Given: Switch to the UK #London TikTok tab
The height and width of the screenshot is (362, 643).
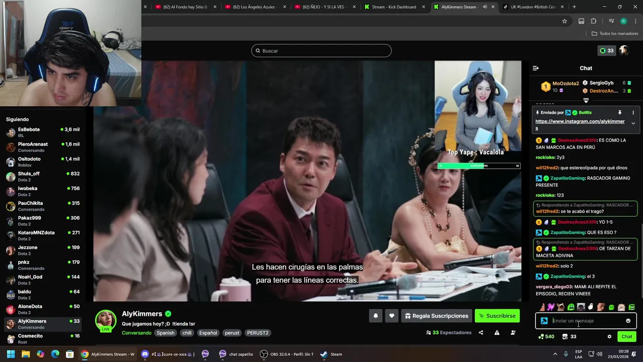Looking at the screenshot, I should tap(533, 7).
